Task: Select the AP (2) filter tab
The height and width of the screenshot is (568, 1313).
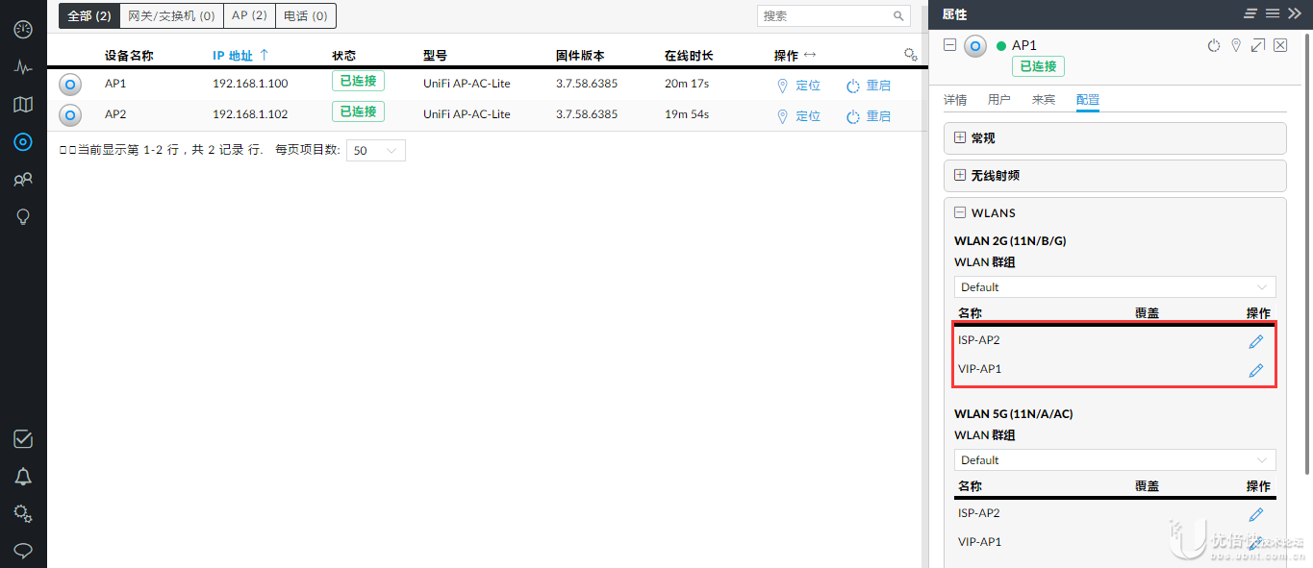Action: pyautogui.click(x=249, y=15)
